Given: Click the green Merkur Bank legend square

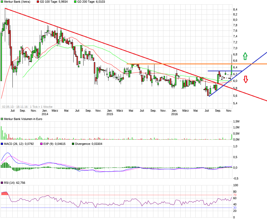Looking at the screenshot, I should [2, 2].
